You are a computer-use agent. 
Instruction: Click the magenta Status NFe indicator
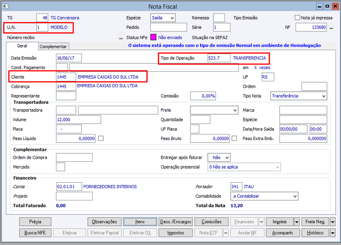[153, 37]
